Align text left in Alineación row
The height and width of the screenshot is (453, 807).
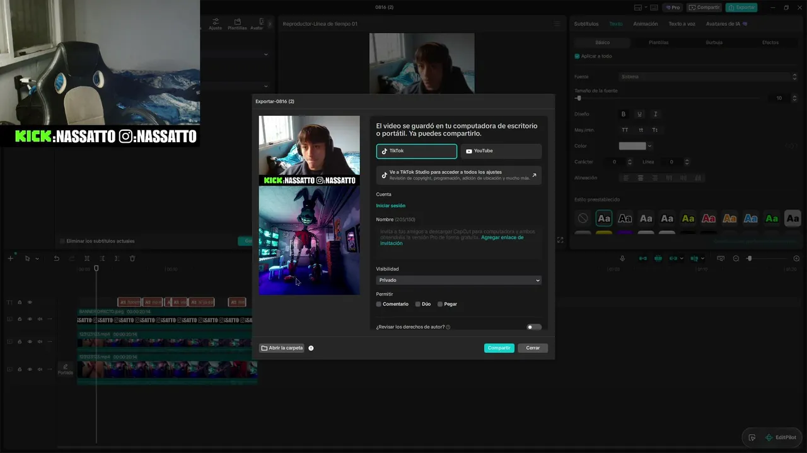click(626, 178)
